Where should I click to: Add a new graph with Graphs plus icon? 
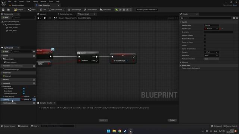[x=34, y=56]
